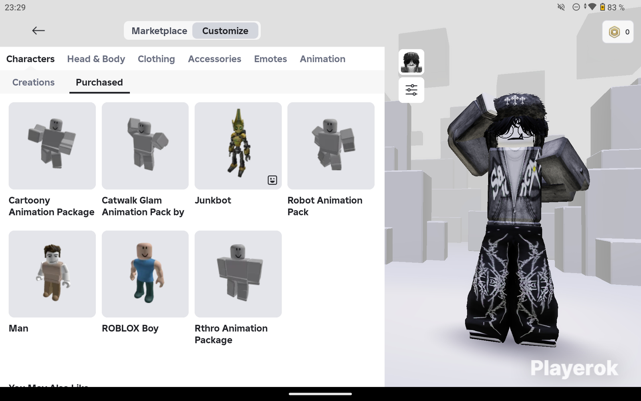This screenshot has height=401, width=641.
Task: Tap the back arrow icon
Action: coord(38,30)
